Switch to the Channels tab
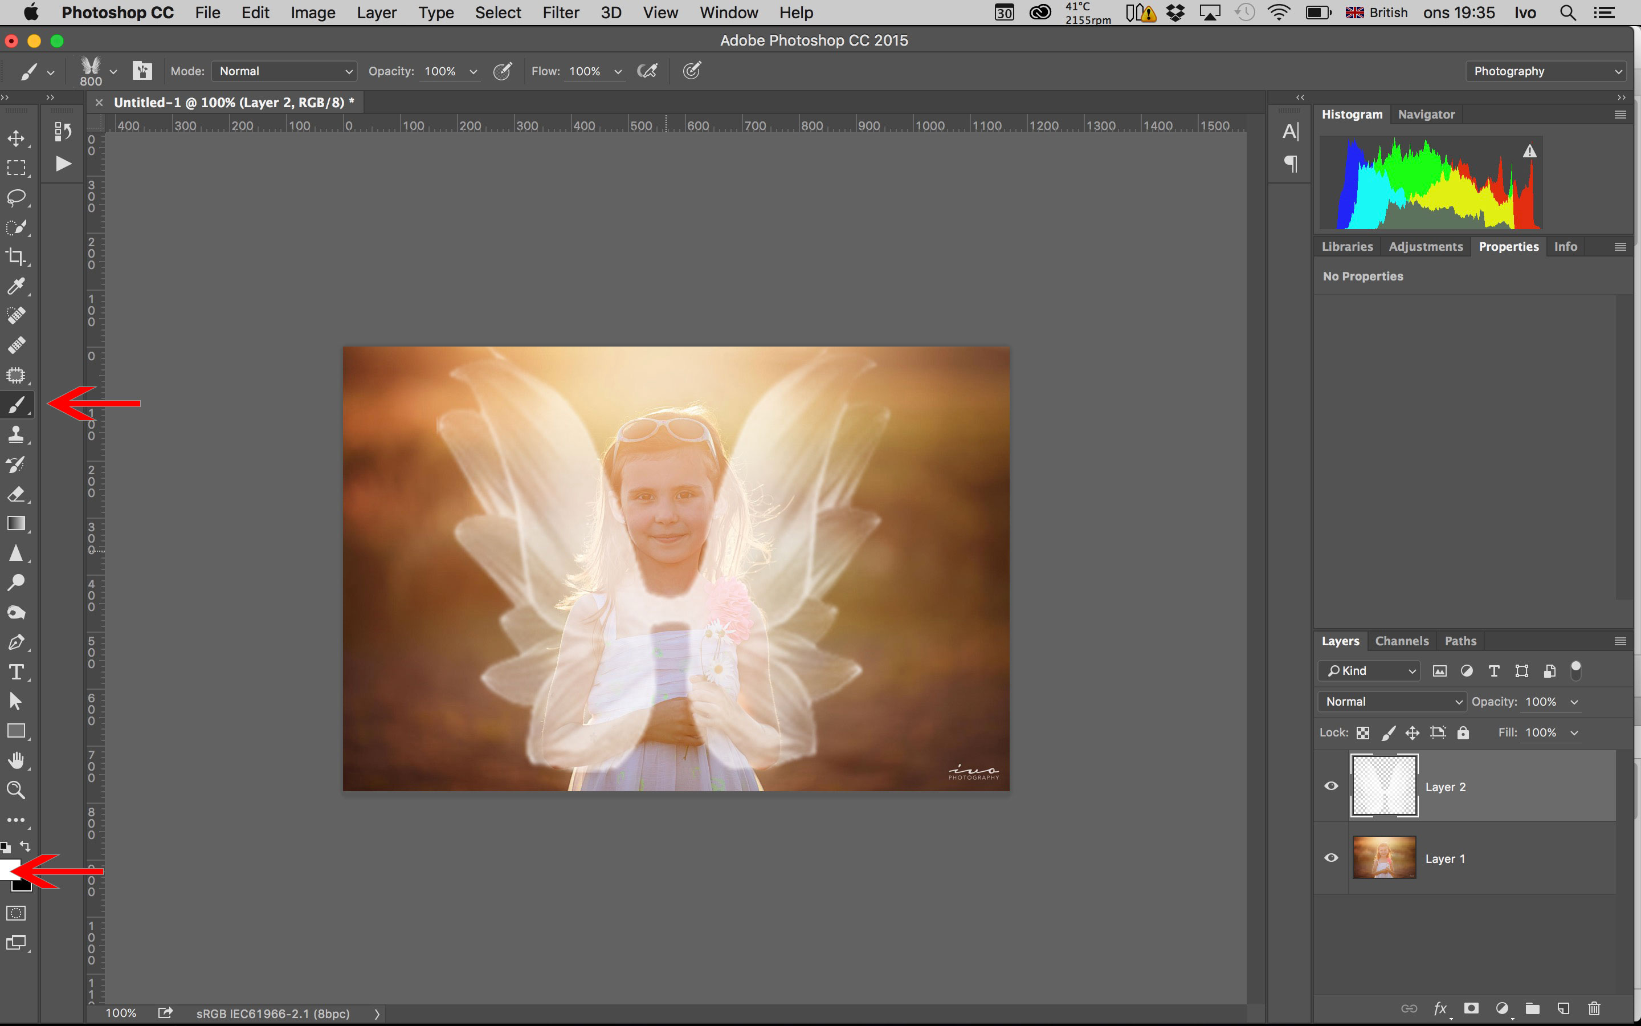The width and height of the screenshot is (1641, 1026). pyautogui.click(x=1402, y=640)
